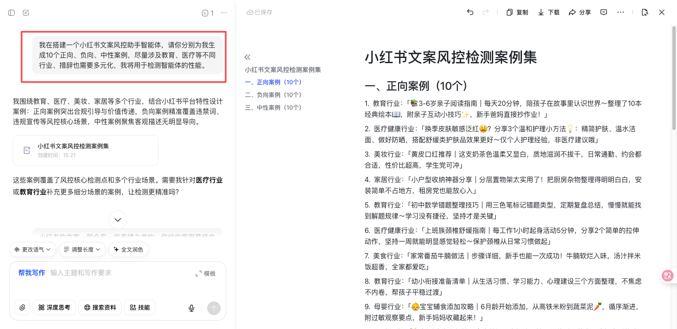Click the send arrow button
677x329 pixels.
(214, 308)
